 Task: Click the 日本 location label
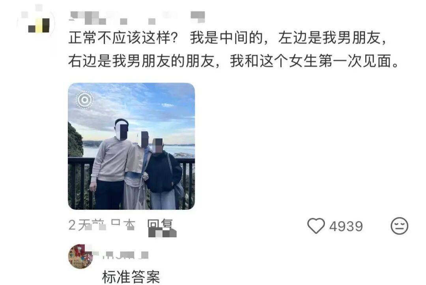tap(123, 225)
